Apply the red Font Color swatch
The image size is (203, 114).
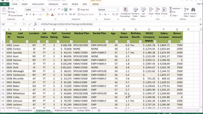(x=52, y=14)
